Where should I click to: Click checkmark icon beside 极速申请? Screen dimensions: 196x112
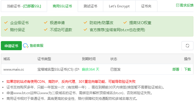[x=46, y=22]
